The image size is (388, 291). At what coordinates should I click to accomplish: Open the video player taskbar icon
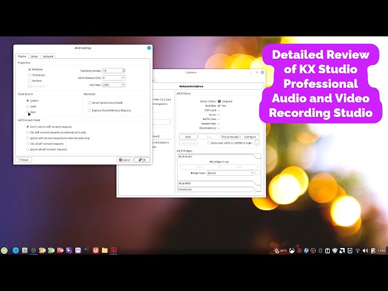click(69, 250)
